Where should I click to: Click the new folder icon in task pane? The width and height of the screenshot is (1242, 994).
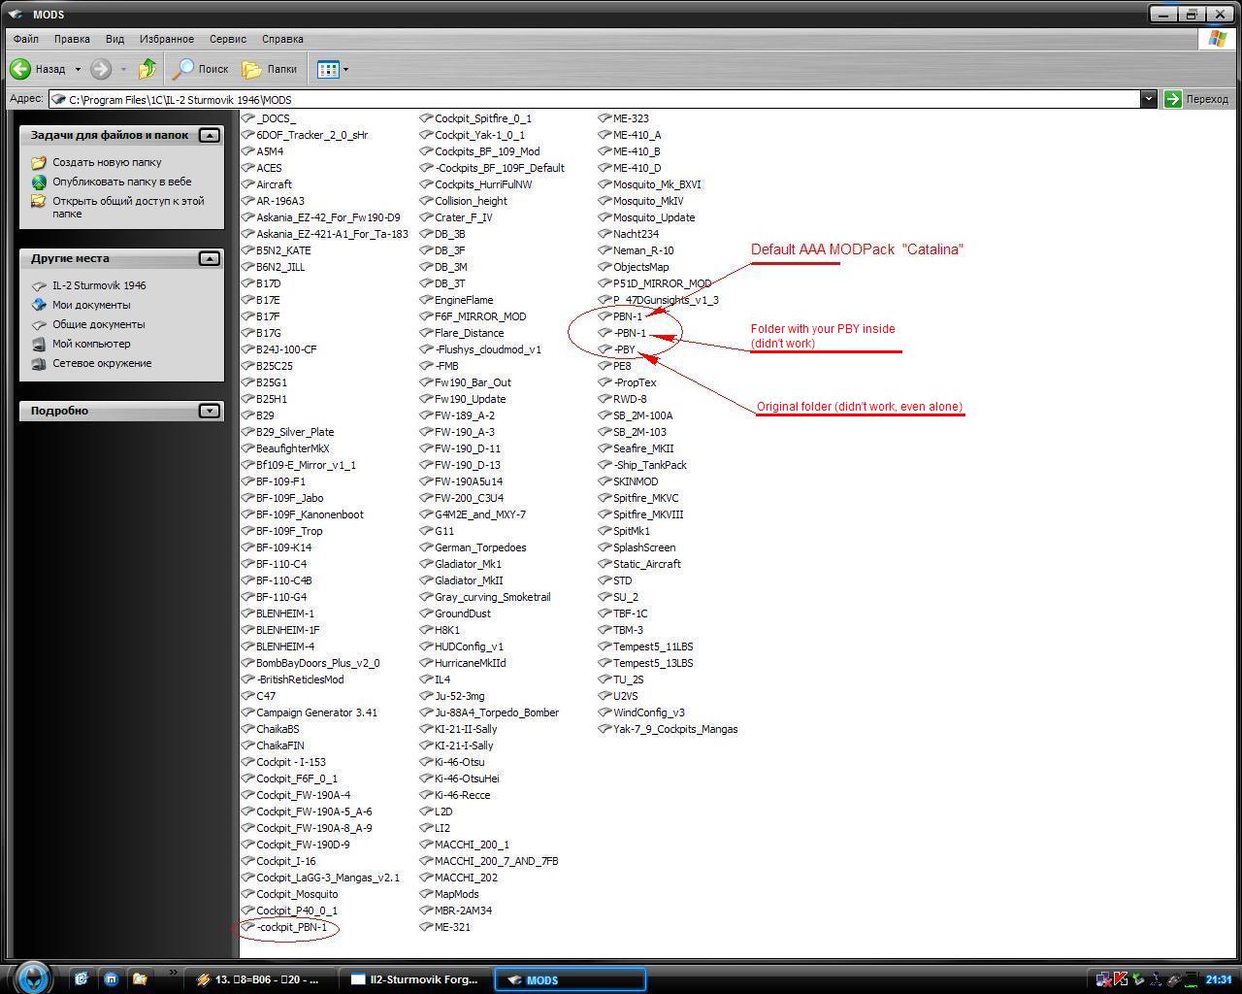(x=39, y=162)
